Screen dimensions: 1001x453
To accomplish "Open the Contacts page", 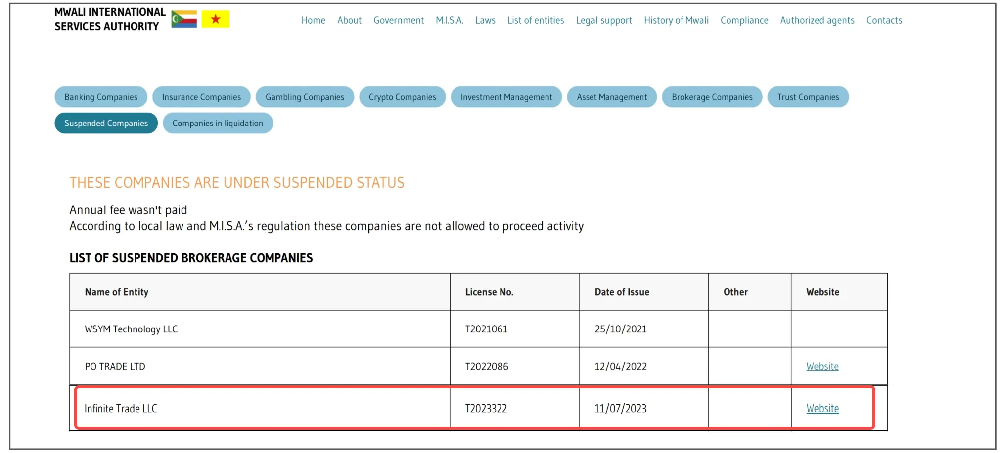I will point(884,20).
